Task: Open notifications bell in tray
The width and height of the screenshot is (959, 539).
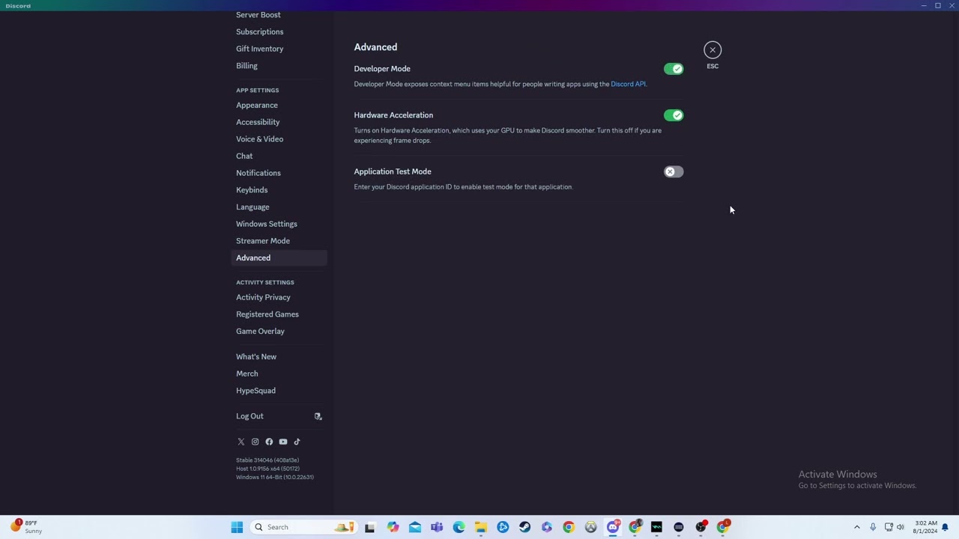Action: coord(946,527)
